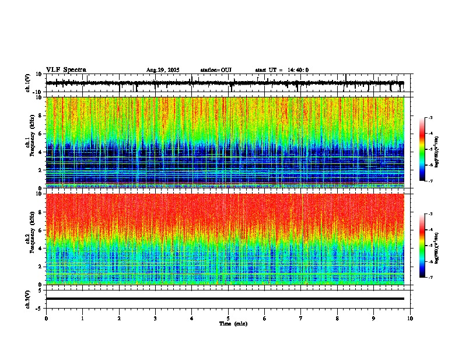The image size is (462, 357).
Task: Click the time axis tick label '10'
Action: 410,318
